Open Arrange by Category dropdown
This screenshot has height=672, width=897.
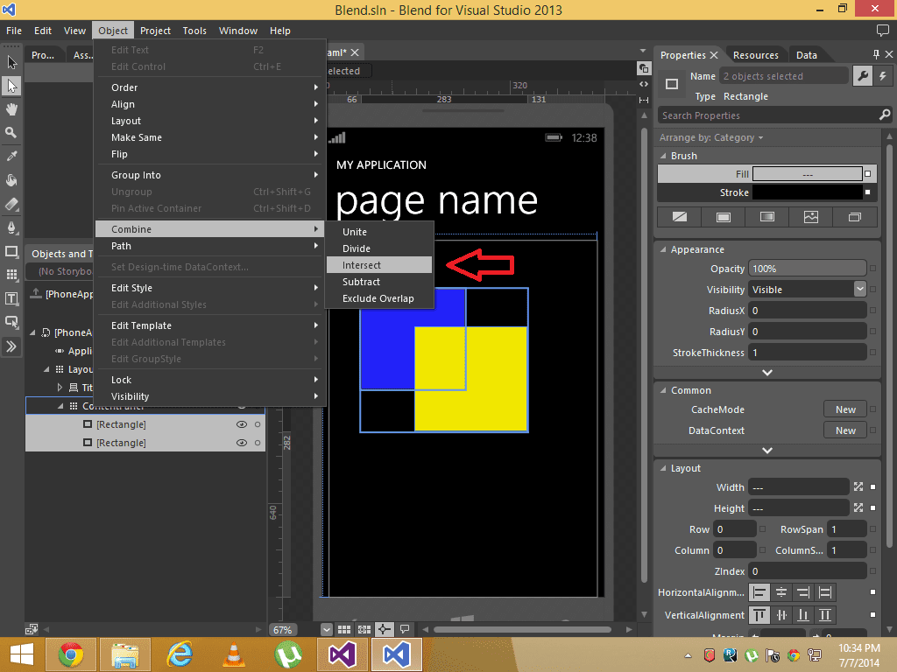(x=711, y=137)
